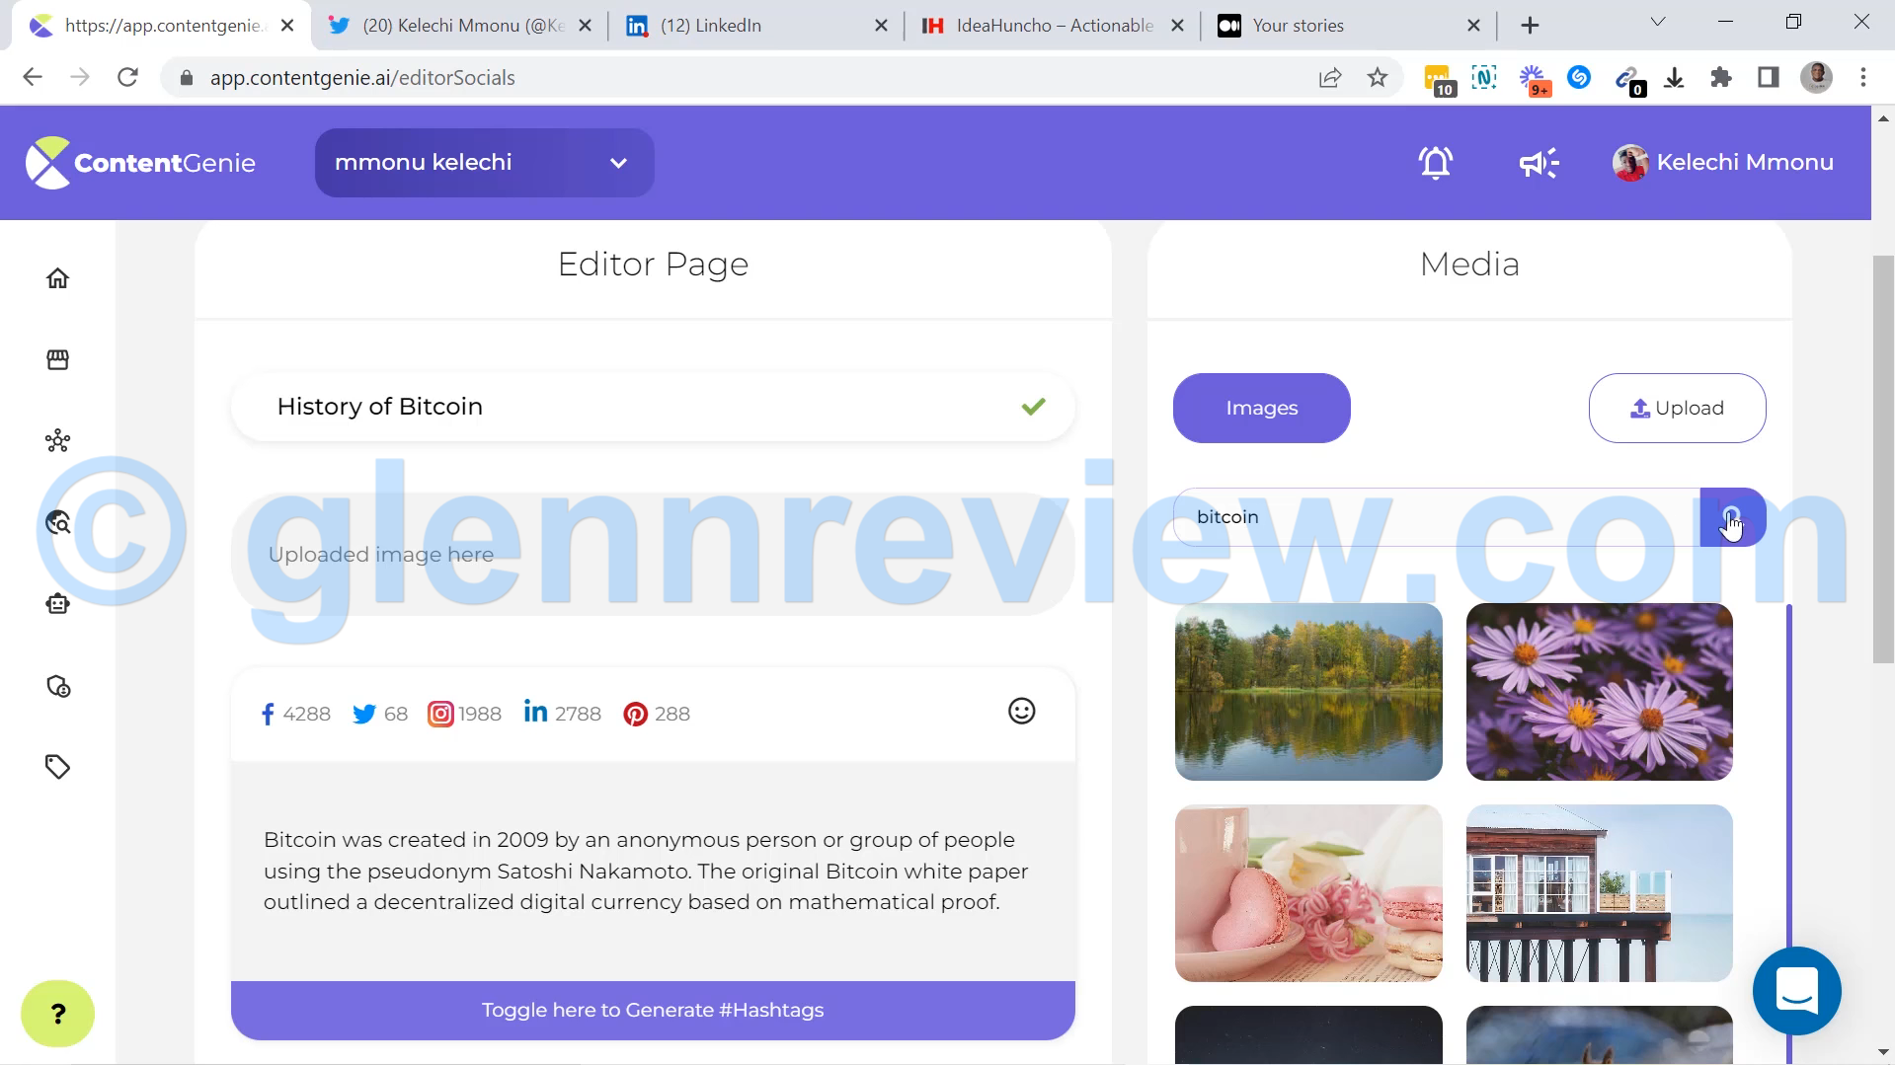The height and width of the screenshot is (1065, 1895).
Task: Click the media search submit button
Action: click(x=1733, y=517)
